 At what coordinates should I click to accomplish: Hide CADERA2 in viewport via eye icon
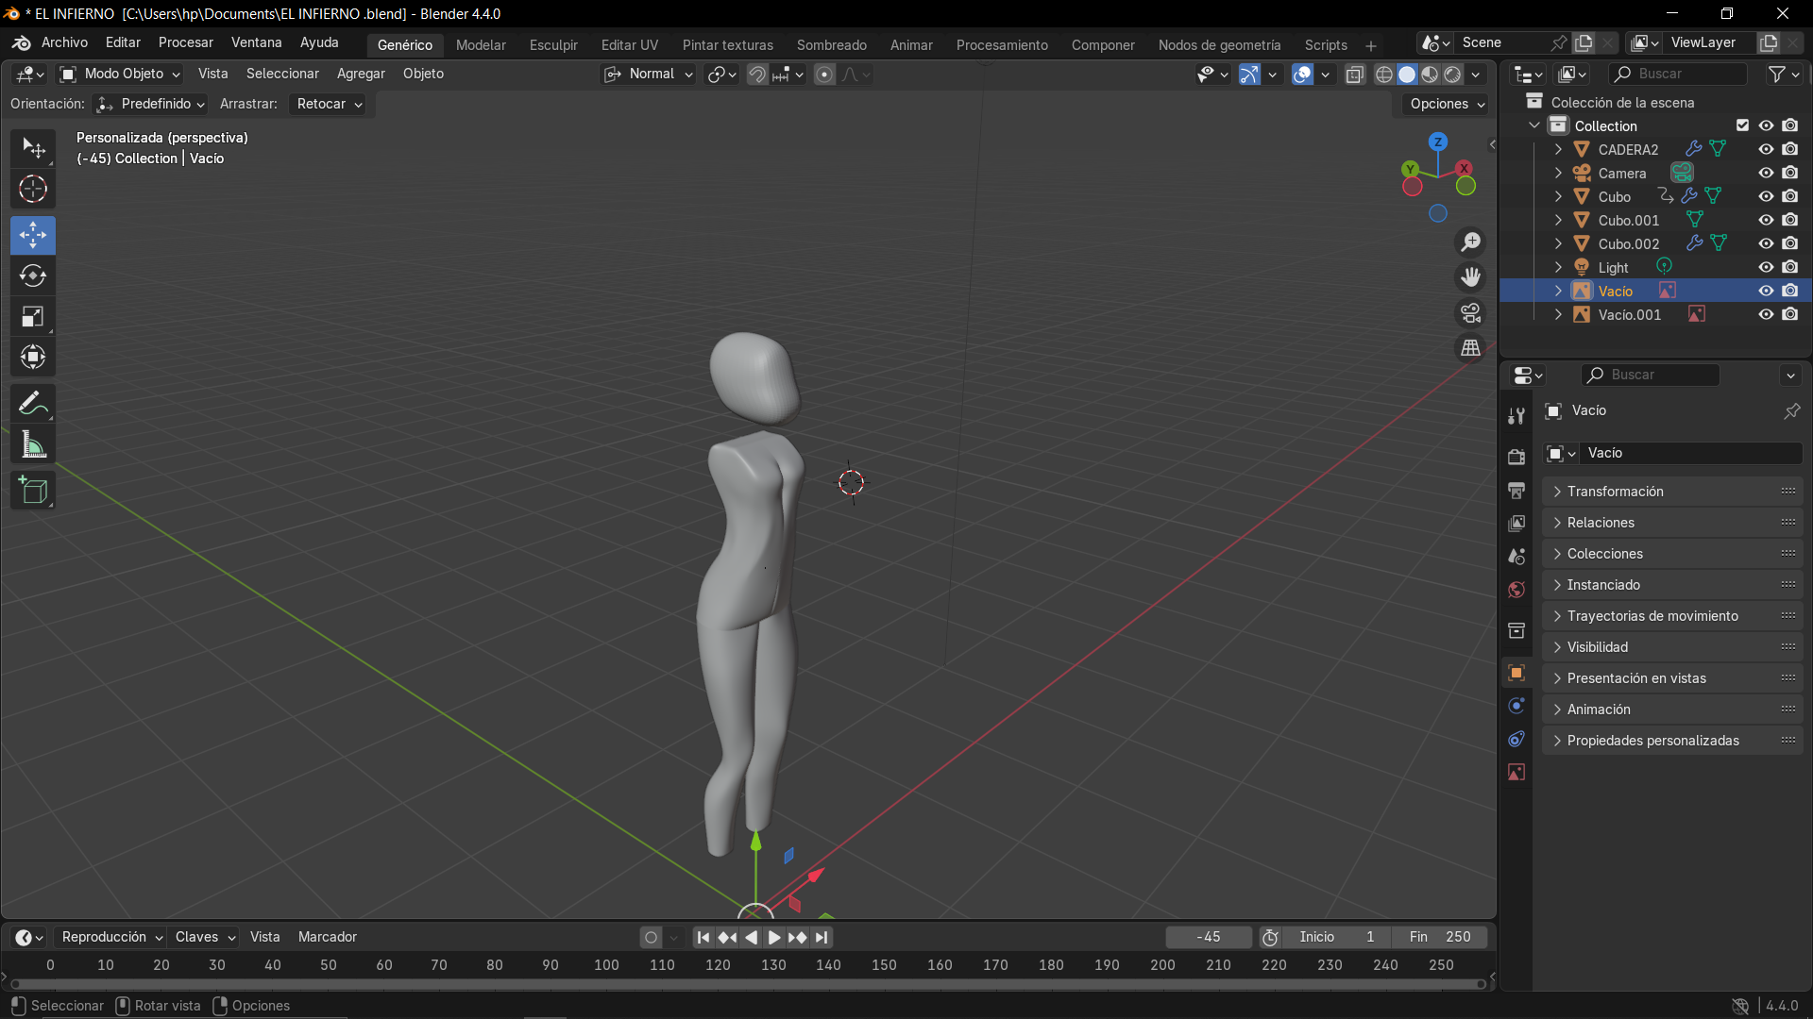(x=1766, y=149)
